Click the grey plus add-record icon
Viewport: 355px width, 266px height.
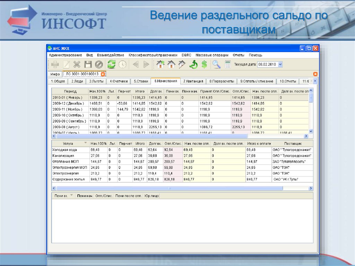tap(55, 65)
